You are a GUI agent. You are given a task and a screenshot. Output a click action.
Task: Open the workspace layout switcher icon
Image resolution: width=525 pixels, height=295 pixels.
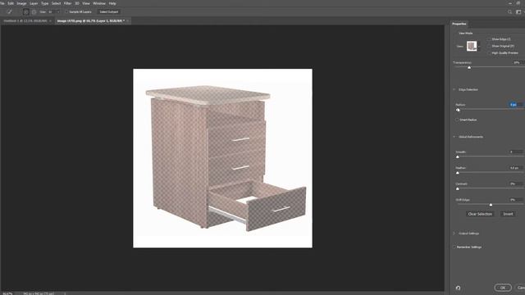(518, 12)
